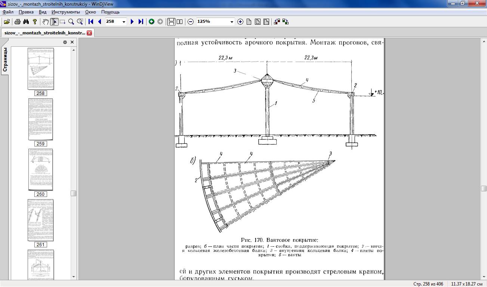487x287 pixels.
Task: Select the magnifying glass tool
Action: click(x=71, y=22)
